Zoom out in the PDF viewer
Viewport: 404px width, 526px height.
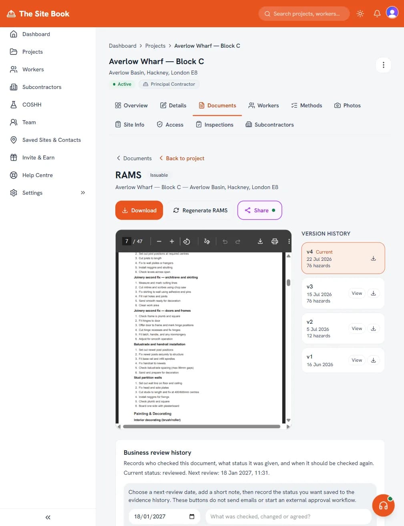click(159, 241)
